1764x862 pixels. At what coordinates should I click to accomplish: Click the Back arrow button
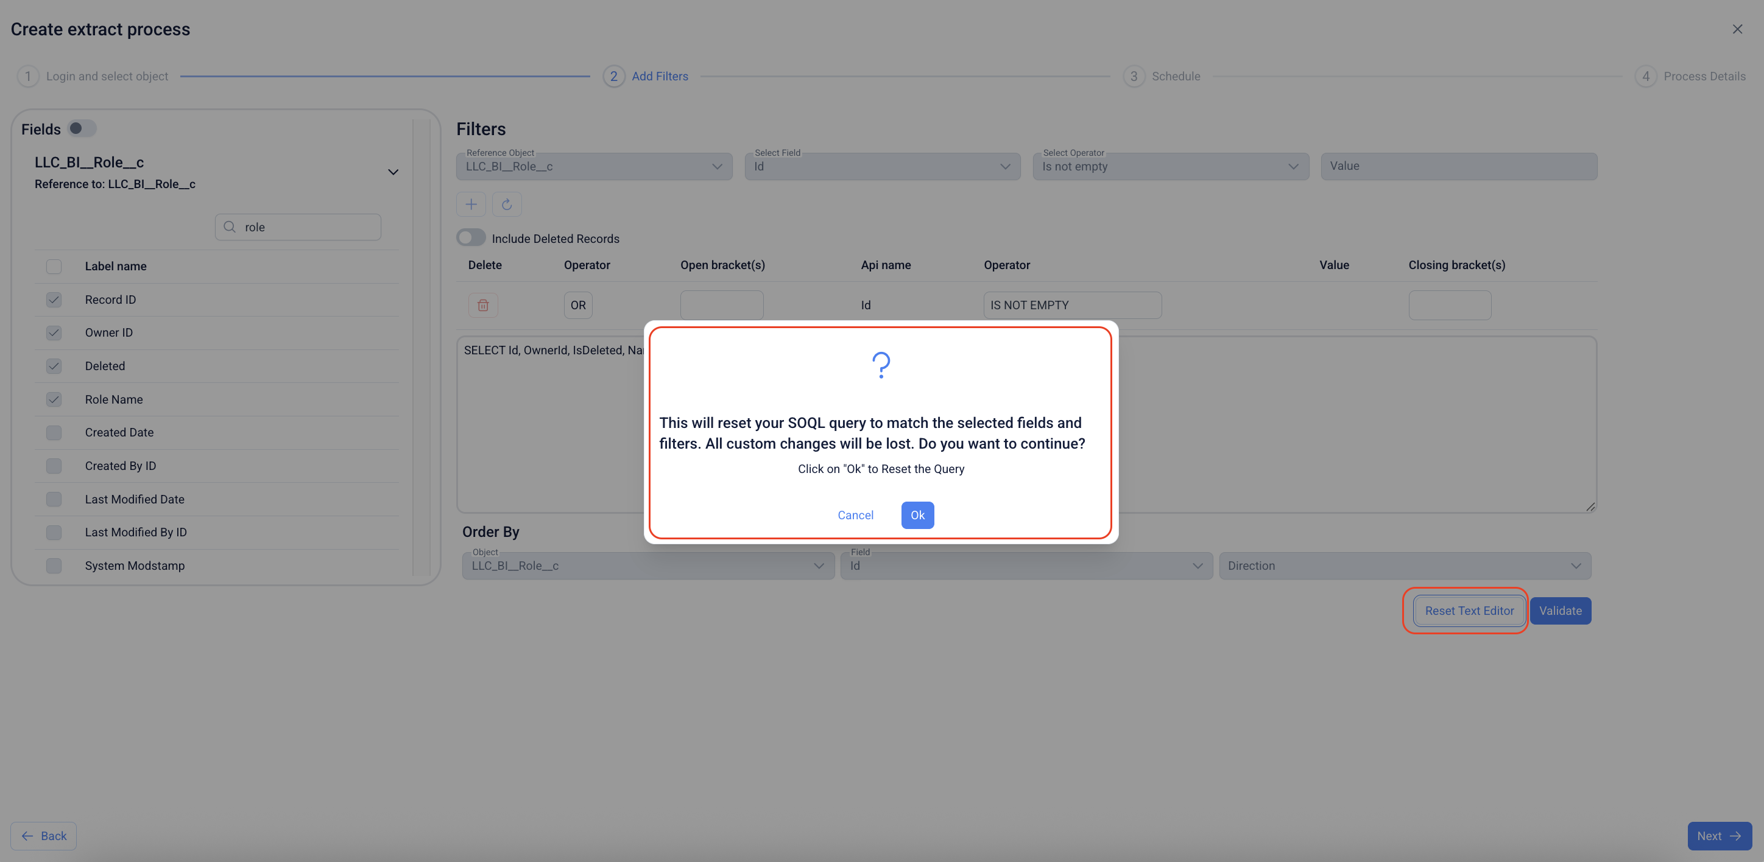pyautogui.click(x=43, y=835)
